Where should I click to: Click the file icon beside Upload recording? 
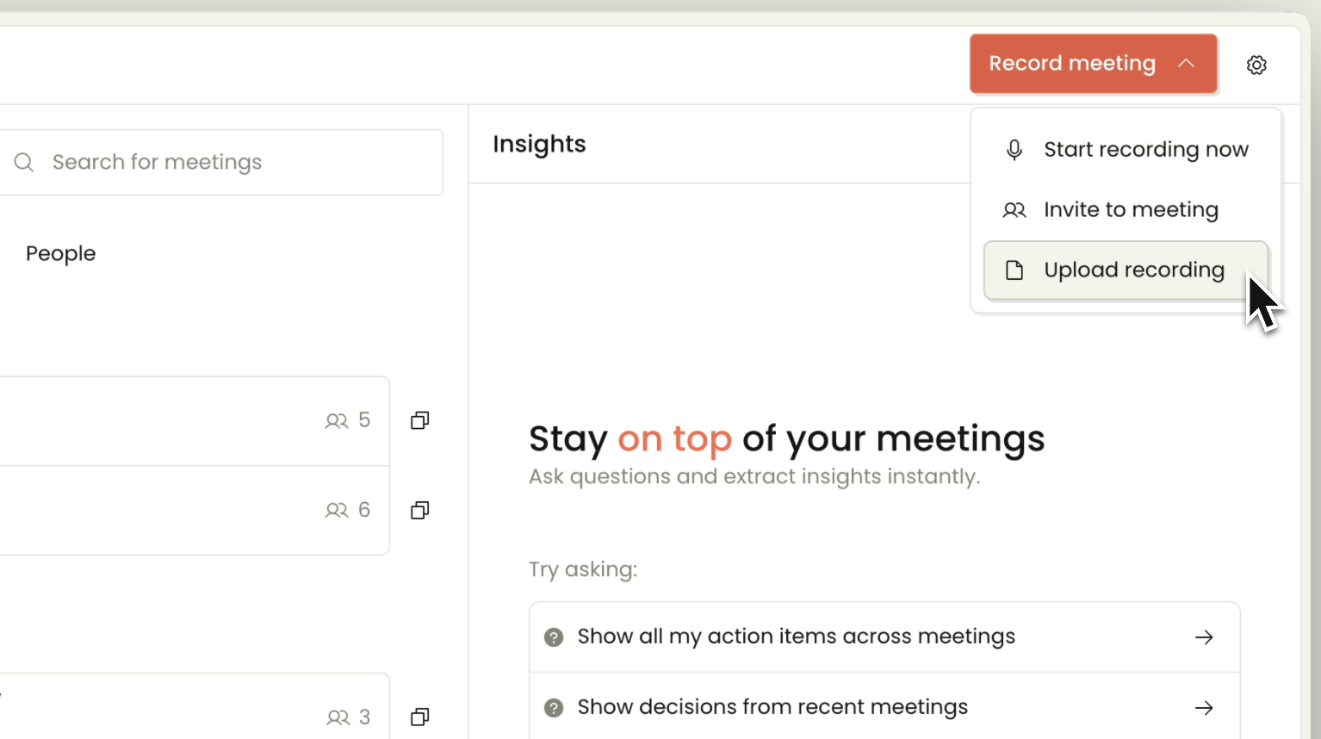1014,270
